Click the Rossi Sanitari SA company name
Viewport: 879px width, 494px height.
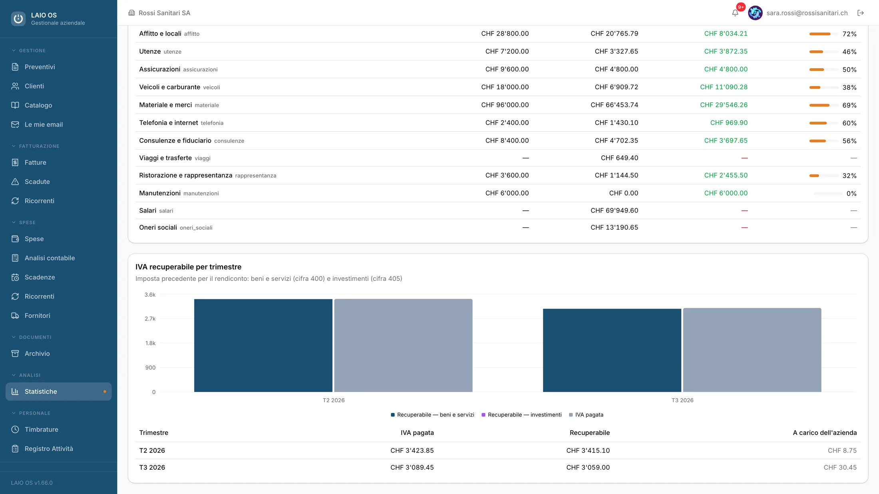[164, 13]
